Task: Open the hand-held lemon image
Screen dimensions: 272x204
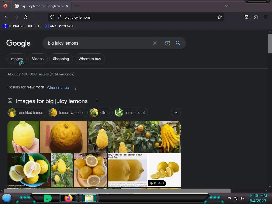Action: (x=23, y=137)
